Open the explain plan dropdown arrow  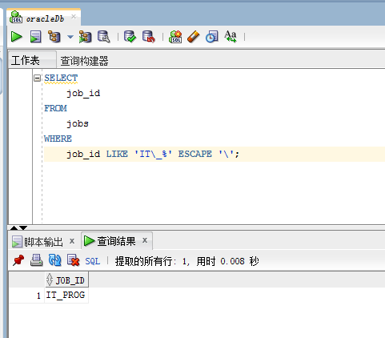pyautogui.click(x=70, y=37)
